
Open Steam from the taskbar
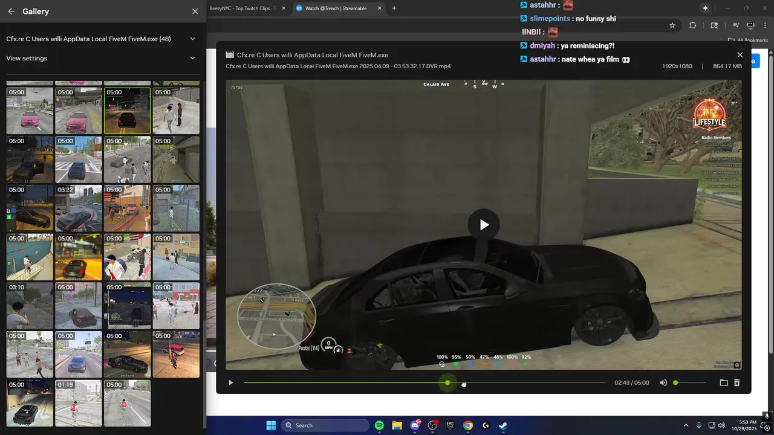click(x=503, y=425)
